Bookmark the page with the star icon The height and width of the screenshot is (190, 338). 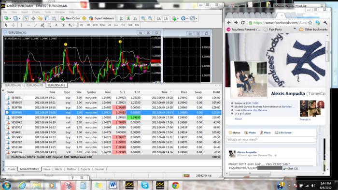tap(310, 23)
